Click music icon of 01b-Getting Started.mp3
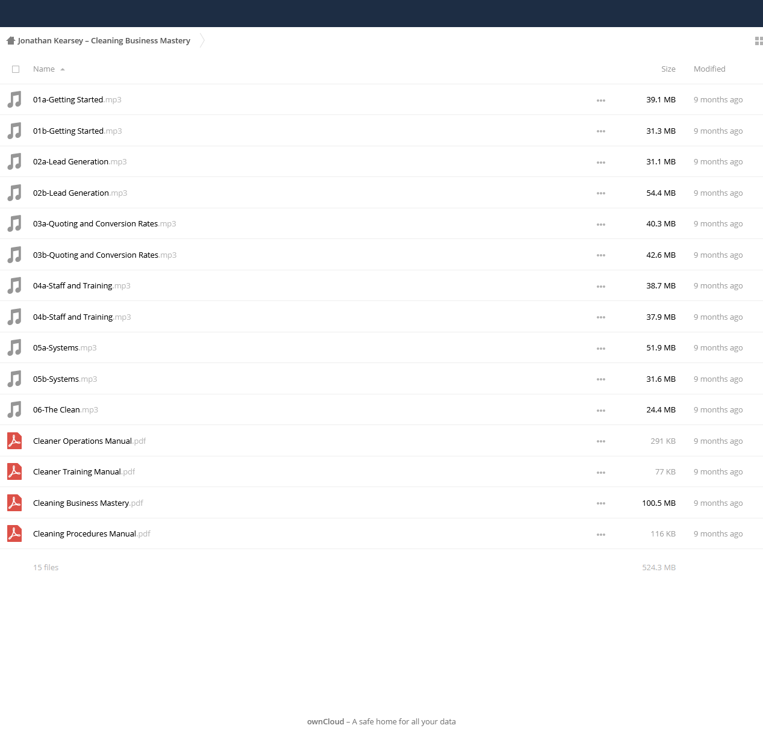 (x=14, y=131)
